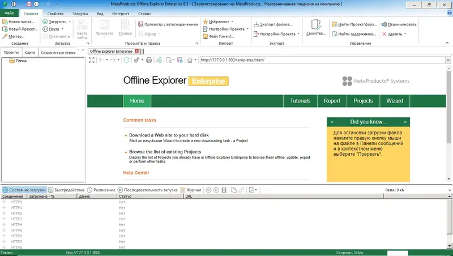Open the Журнал tab

tap(190, 190)
